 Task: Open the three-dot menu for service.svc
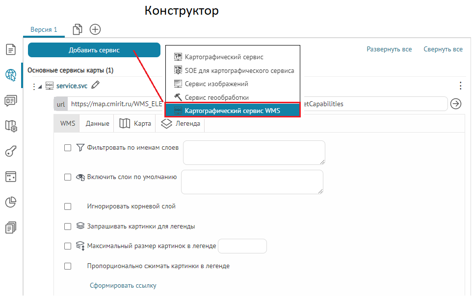coord(460,86)
